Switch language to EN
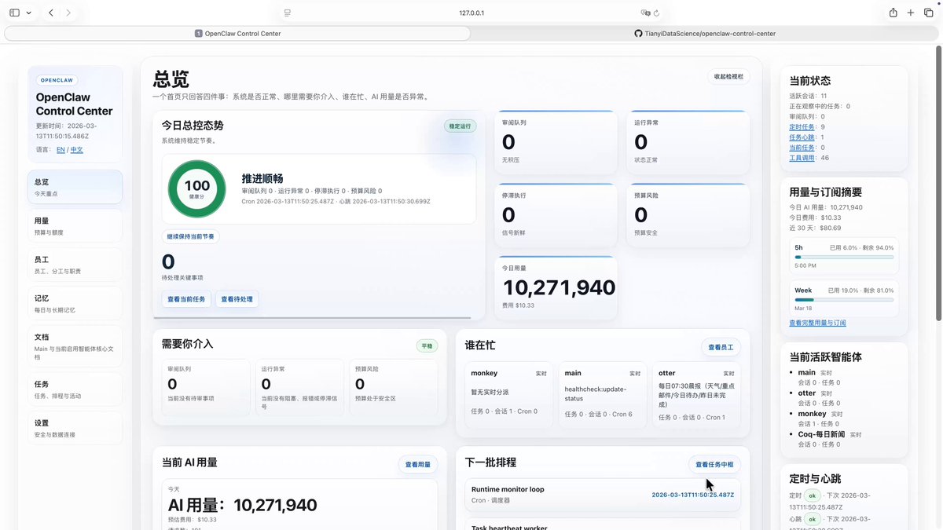Image resolution: width=943 pixels, height=530 pixels. [61, 149]
